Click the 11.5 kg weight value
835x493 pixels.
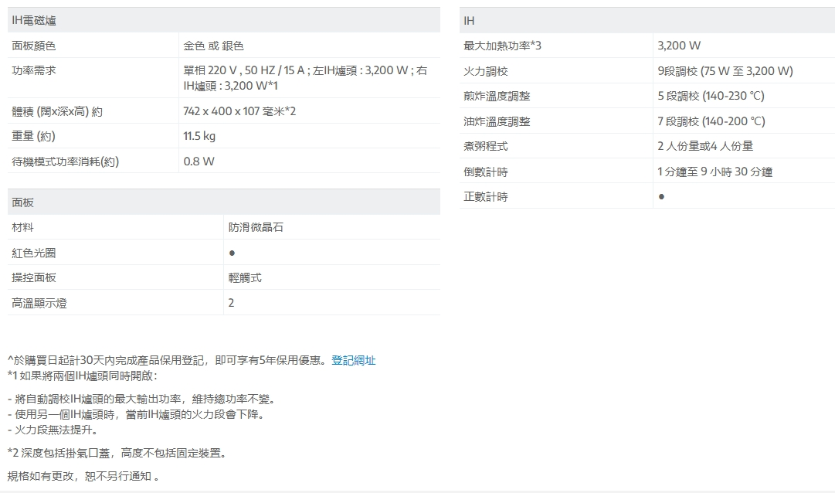coord(199,137)
